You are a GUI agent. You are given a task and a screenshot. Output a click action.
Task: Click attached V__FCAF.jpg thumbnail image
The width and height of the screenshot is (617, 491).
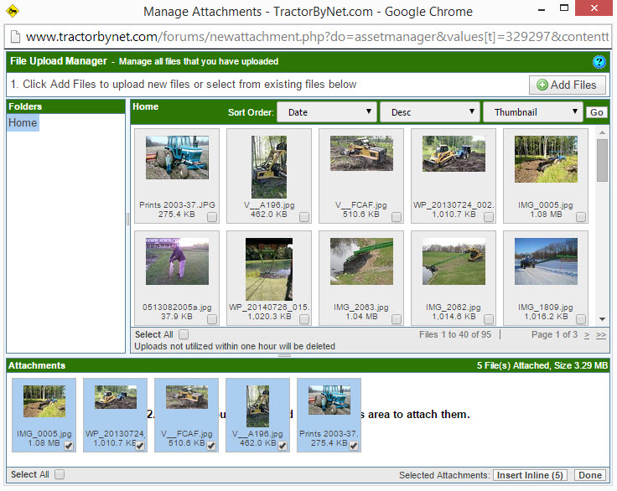click(186, 397)
